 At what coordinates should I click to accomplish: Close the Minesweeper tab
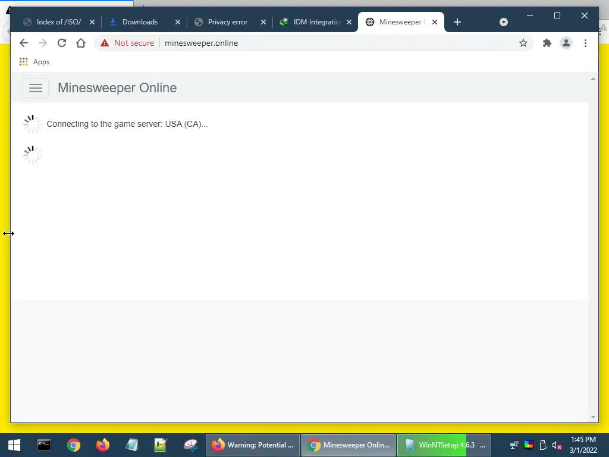point(435,22)
